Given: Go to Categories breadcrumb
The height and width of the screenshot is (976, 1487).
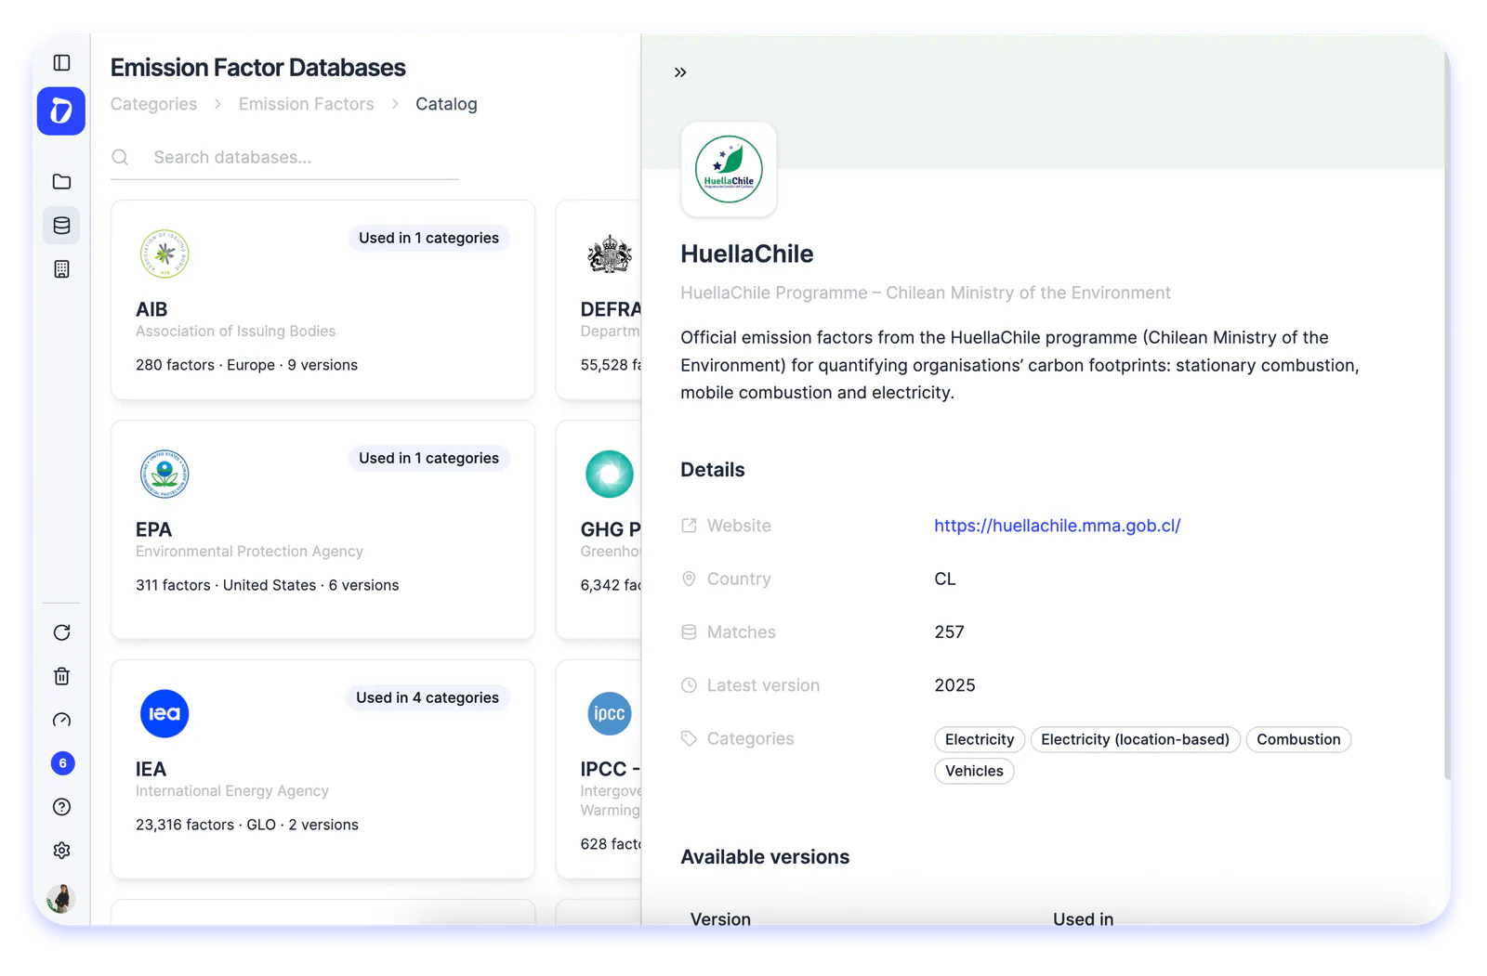Looking at the screenshot, I should pos(154,104).
